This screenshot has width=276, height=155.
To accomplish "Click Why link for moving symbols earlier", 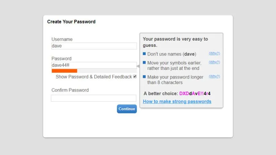I will pyautogui.click(x=214, y=62).
